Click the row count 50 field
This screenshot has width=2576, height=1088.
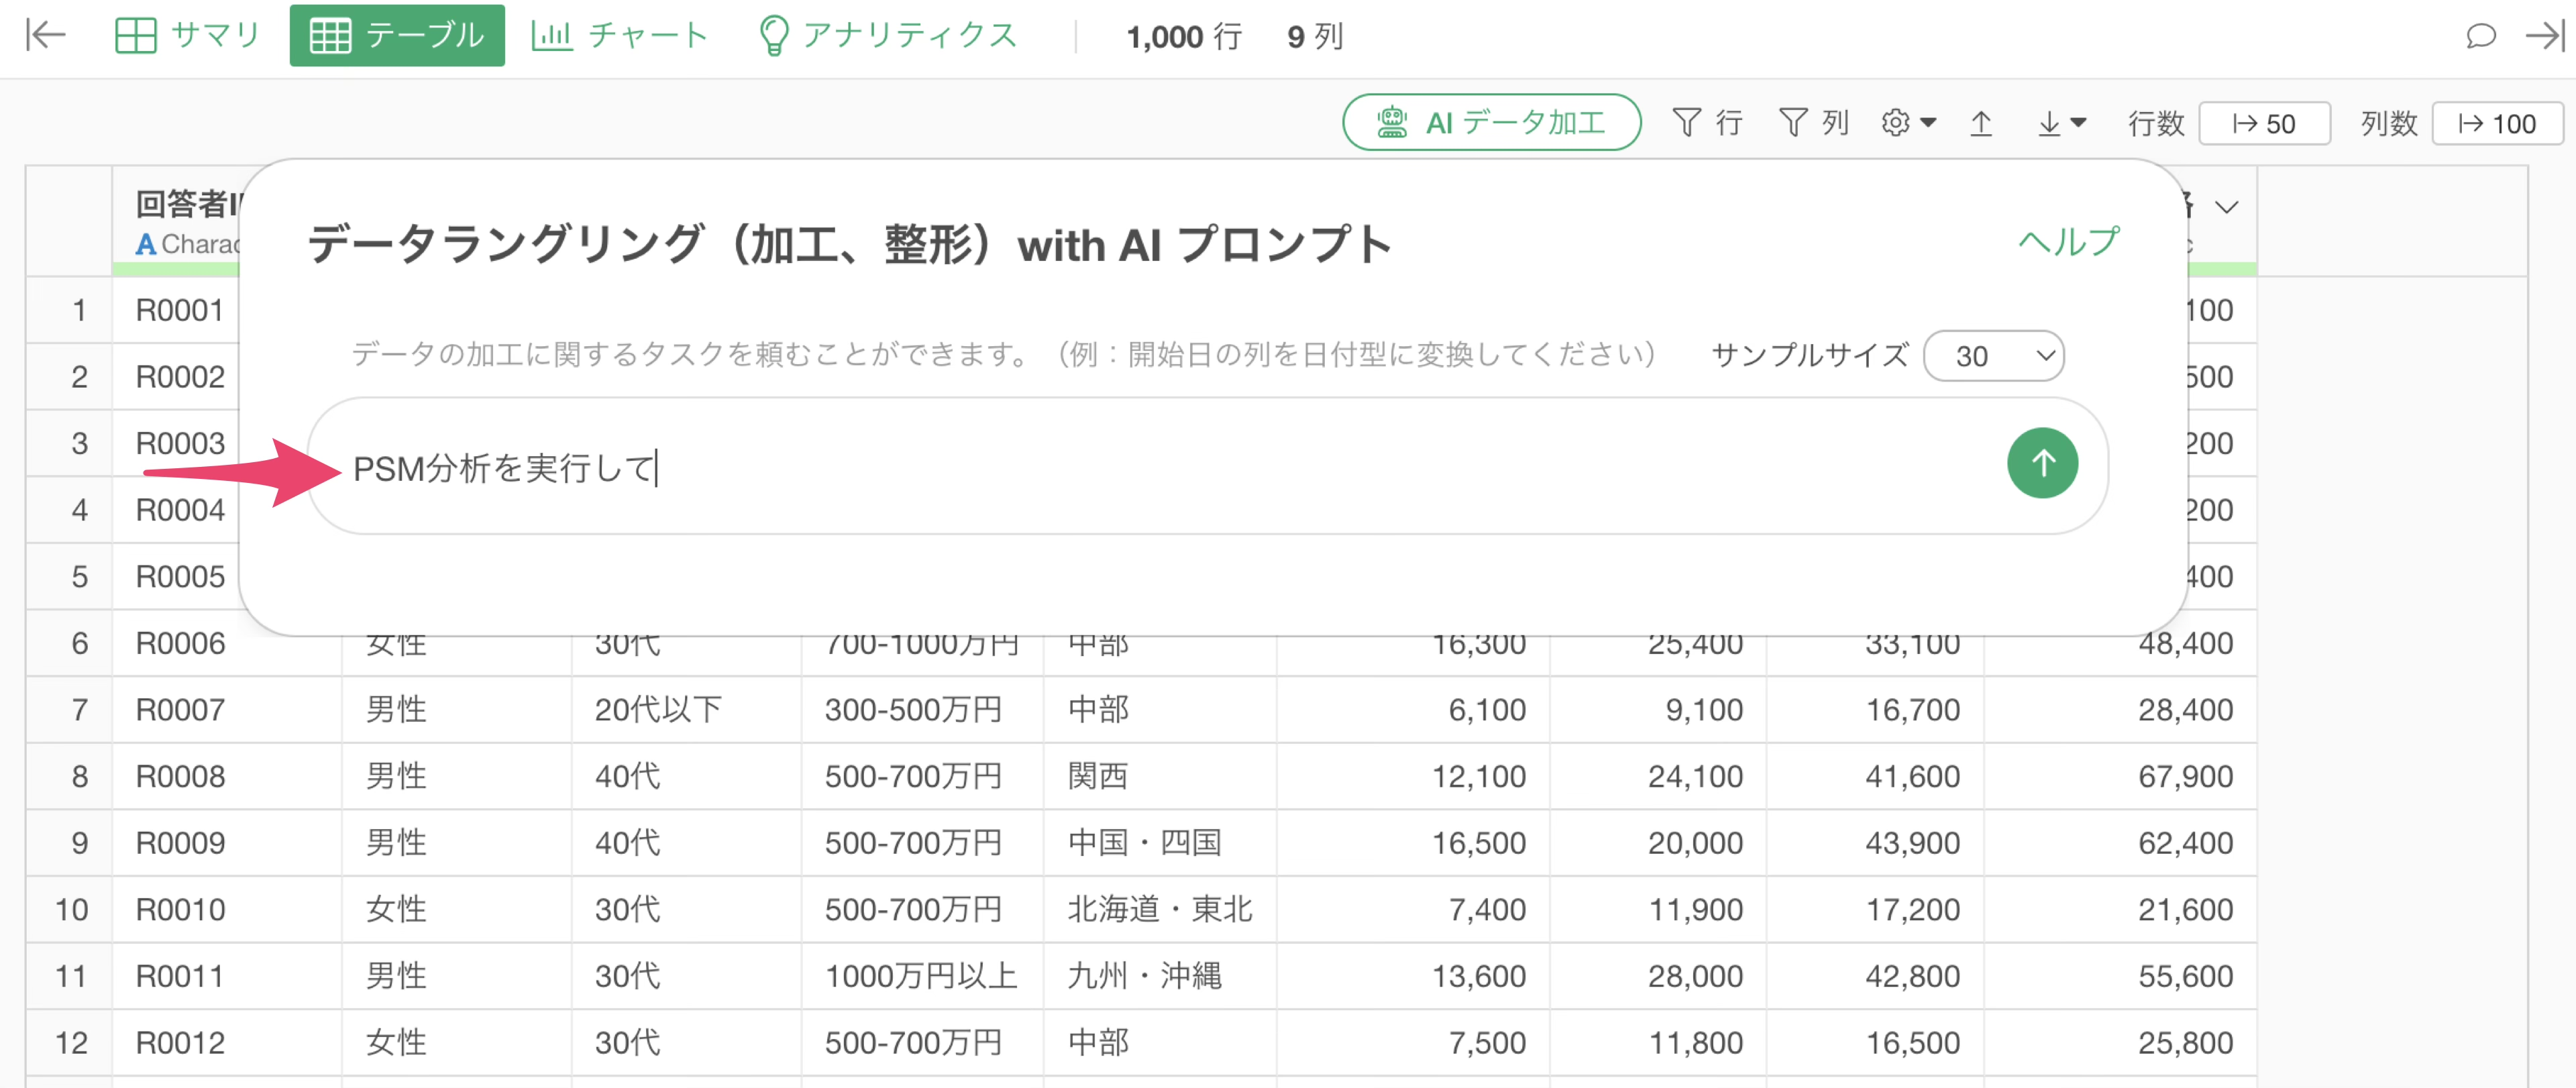point(2264,124)
